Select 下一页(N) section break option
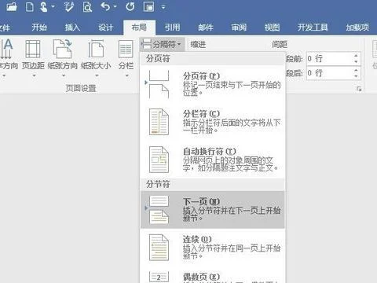This screenshot has width=377, height=283. pyautogui.click(x=212, y=210)
